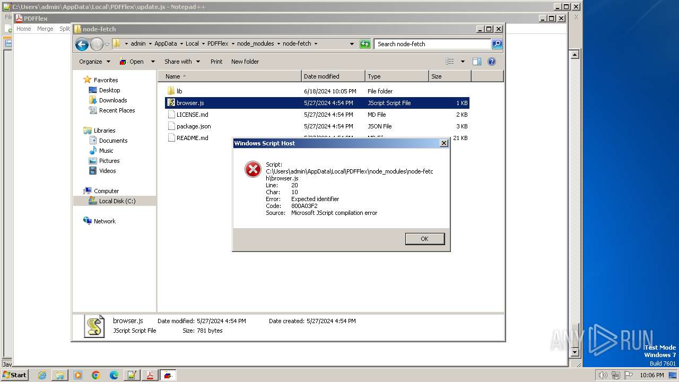Click node_modules in address breadcrumb
The width and height of the screenshot is (679, 382).
click(x=255, y=44)
